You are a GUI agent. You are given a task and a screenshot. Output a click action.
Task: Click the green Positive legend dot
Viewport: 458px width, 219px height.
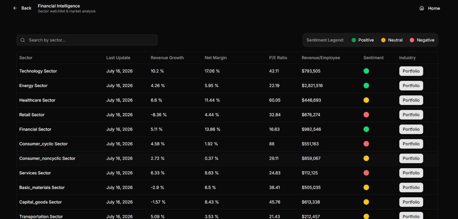coord(354,40)
